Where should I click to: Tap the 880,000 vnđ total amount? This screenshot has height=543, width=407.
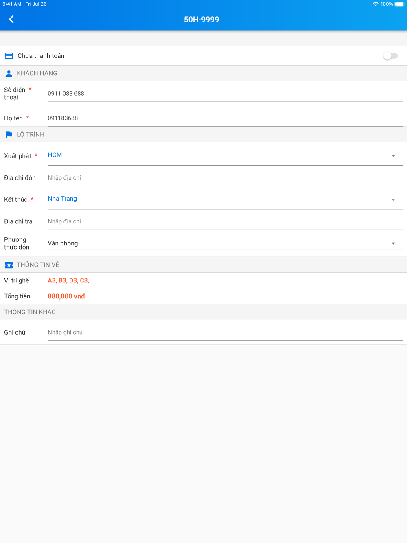click(66, 296)
